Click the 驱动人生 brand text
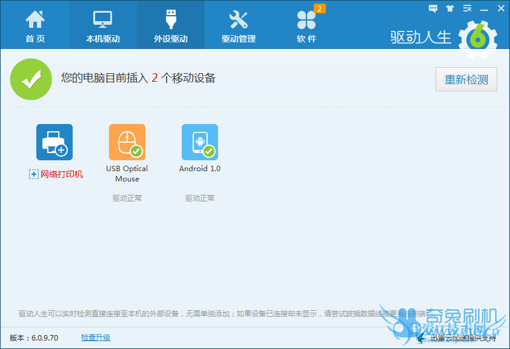Image resolution: width=510 pixels, height=349 pixels. pyautogui.click(x=421, y=38)
